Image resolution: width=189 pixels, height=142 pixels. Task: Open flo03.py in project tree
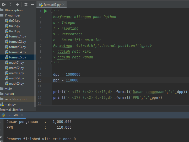click(x=15, y=31)
